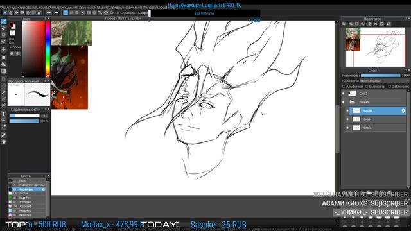Click the brush list scrollbar

click(x=48, y=198)
